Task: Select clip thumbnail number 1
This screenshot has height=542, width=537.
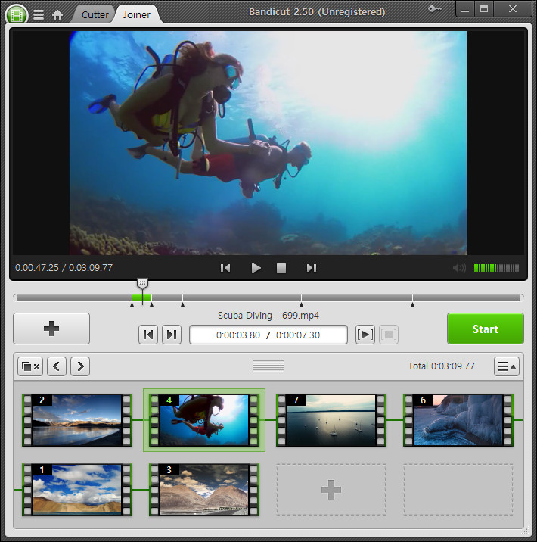Action: coord(77,490)
